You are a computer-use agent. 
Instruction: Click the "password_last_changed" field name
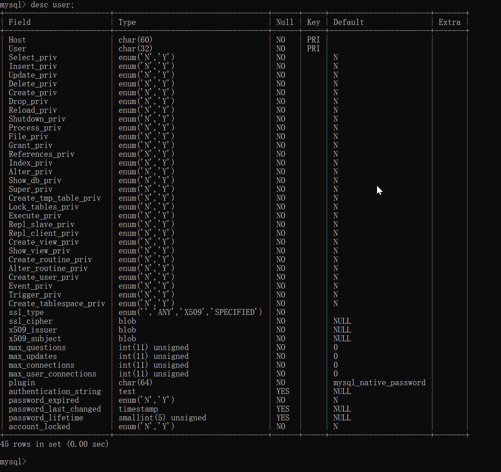tap(55, 409)
